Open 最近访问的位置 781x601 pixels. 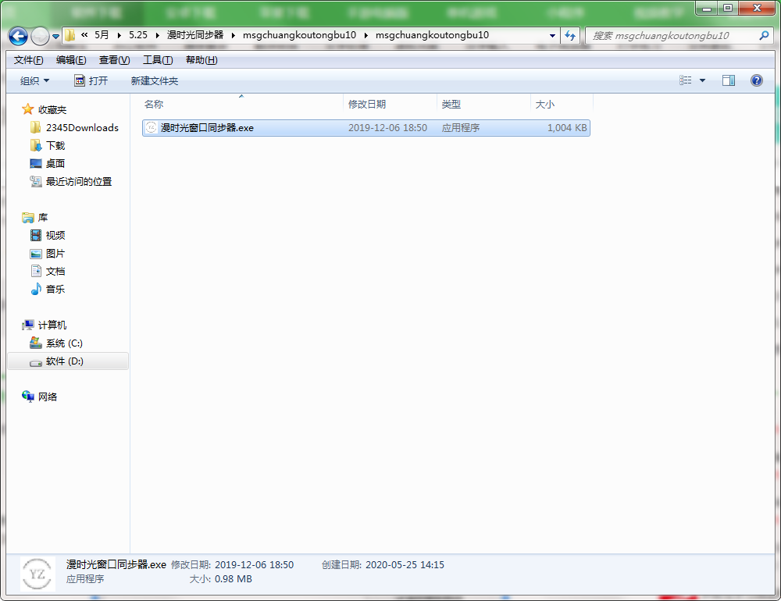pyautogui.click(x=79, y=182)
